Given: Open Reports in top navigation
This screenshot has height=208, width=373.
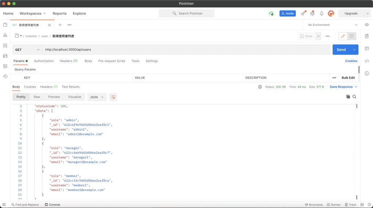Looking at the screenshot, I should (59, 13).
